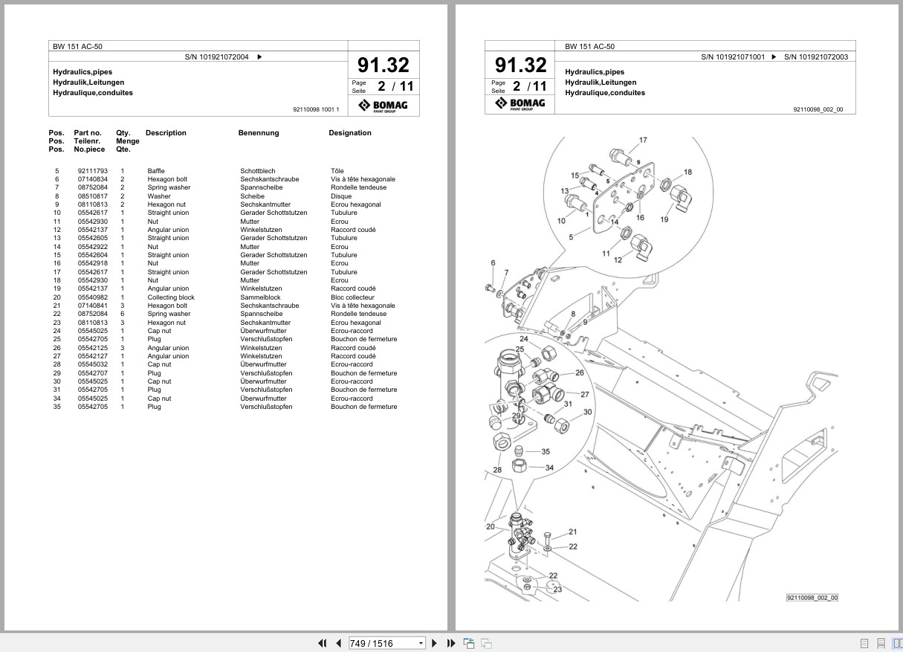Click part number 07140834
Viewport: 903px width, 652px height.
coord(93,179)
